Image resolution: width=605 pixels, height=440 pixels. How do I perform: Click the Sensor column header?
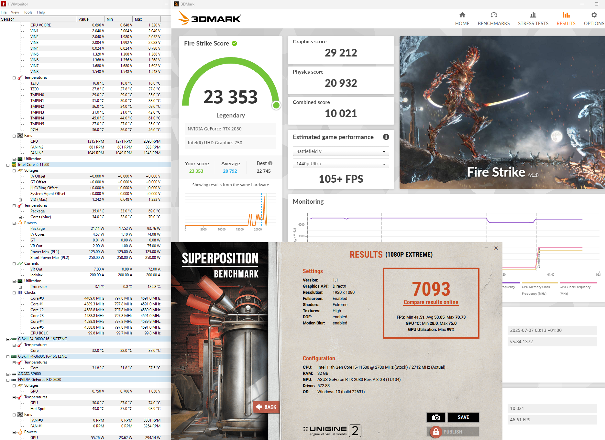(38, 19)
